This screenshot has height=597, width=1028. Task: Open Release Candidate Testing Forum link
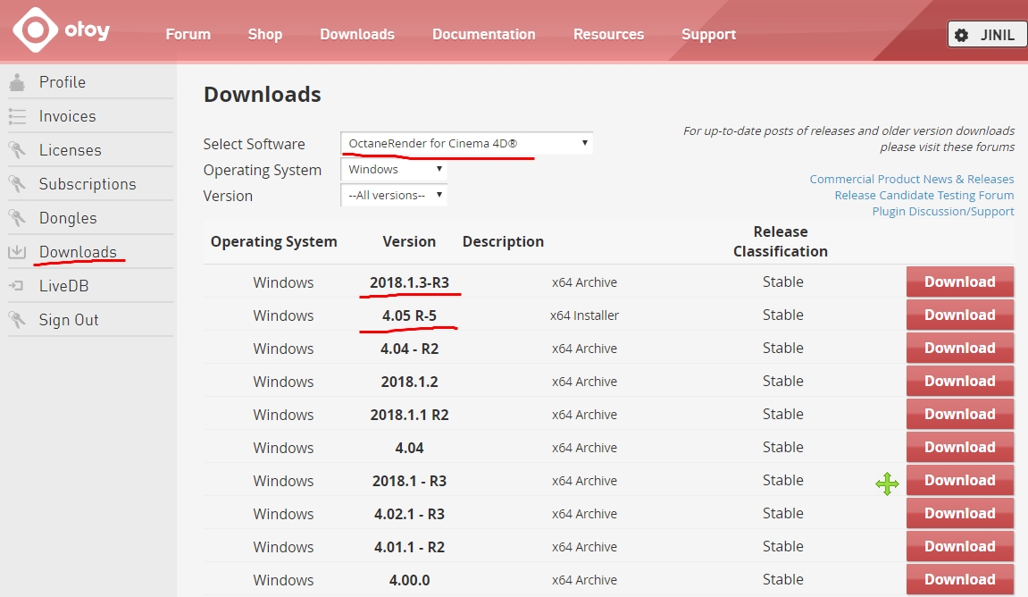point(924,195)
